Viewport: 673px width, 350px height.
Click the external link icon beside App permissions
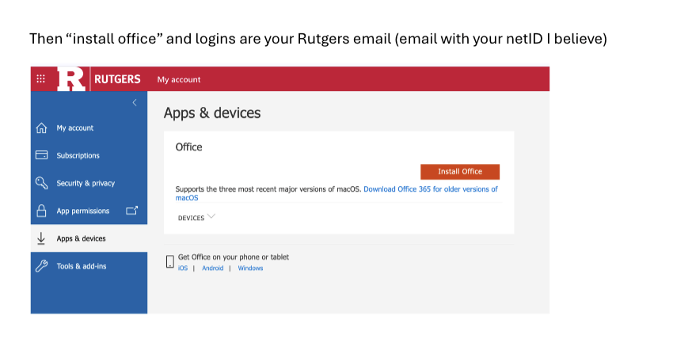pyautogui.click(x=131, y=211)
